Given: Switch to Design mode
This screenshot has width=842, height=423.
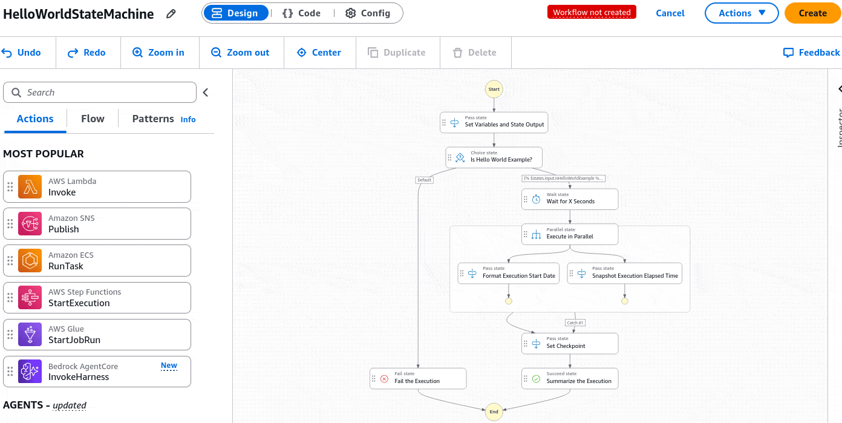Looking at the screenshot, I should pos(236,13).
